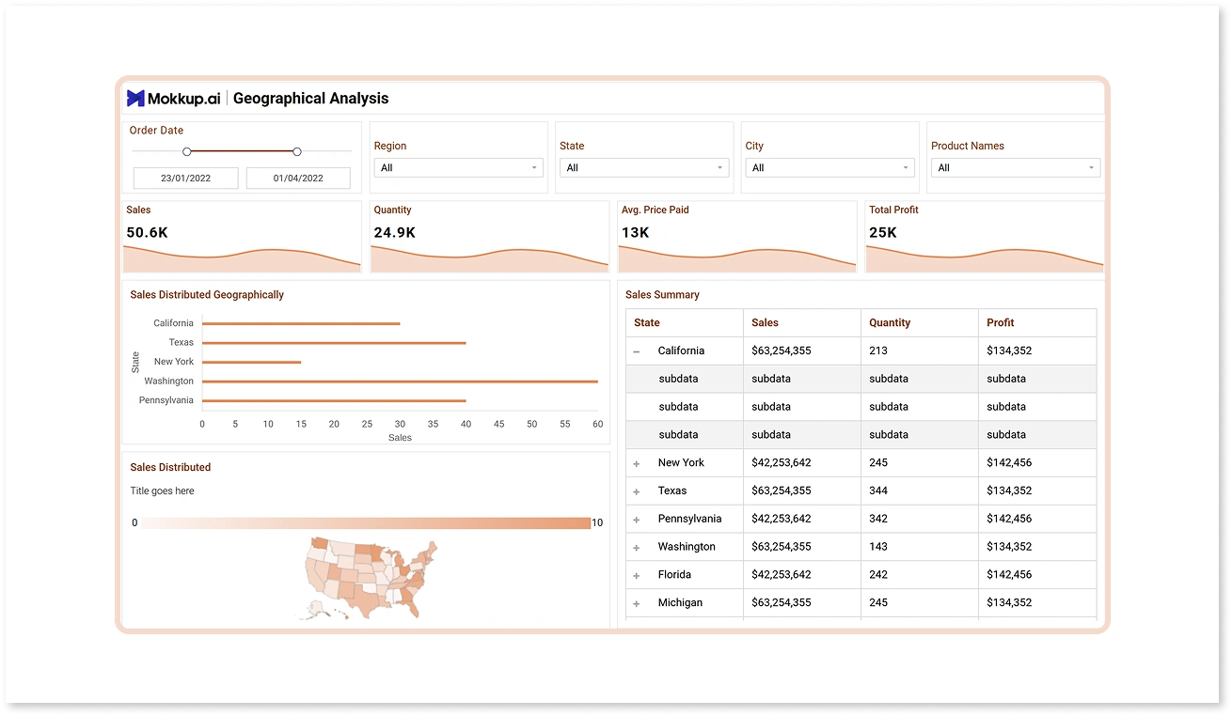The image size is (1232, 716).
Task: Click the New York bar in the chart
Action: pos(251,362)
